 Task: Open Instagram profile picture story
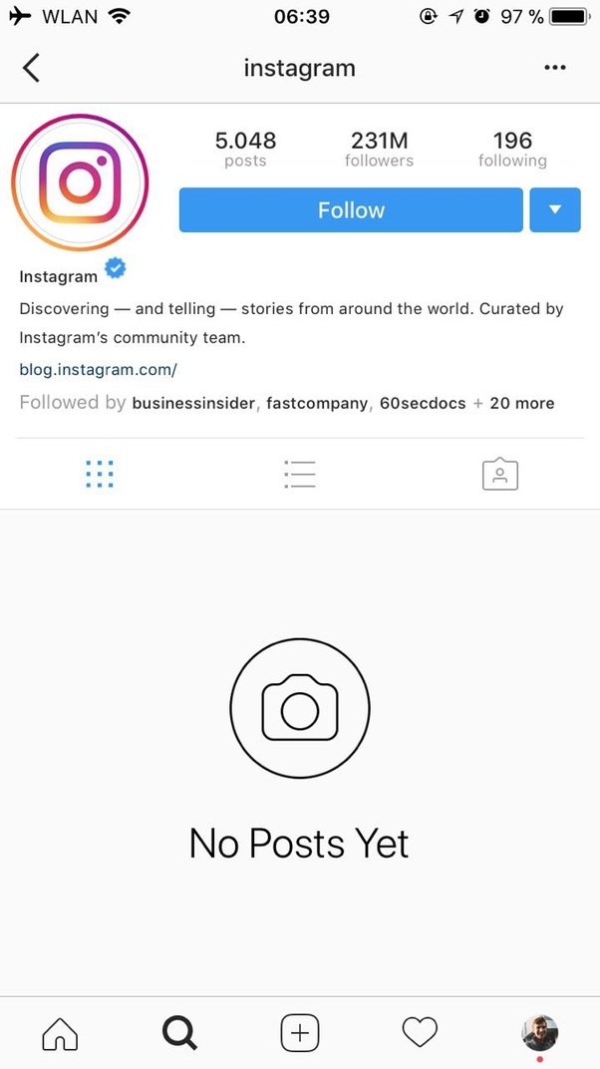80,182
